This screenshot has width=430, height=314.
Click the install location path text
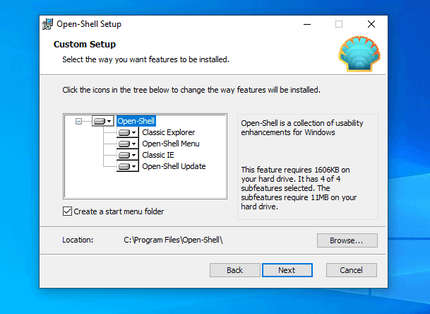[173, 240]
